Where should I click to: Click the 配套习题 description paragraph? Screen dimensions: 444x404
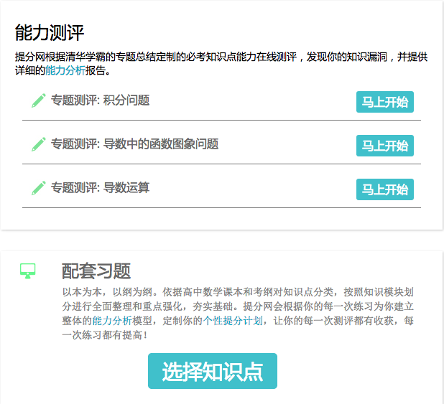point(237,306)
